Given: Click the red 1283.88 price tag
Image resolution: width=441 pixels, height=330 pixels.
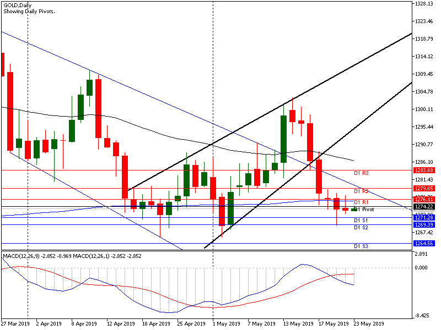Looking at the screenshot, I should [422, 170].
